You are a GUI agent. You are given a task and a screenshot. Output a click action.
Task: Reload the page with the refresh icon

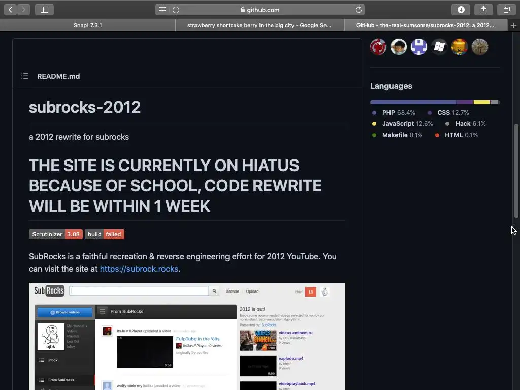[359, 10]
